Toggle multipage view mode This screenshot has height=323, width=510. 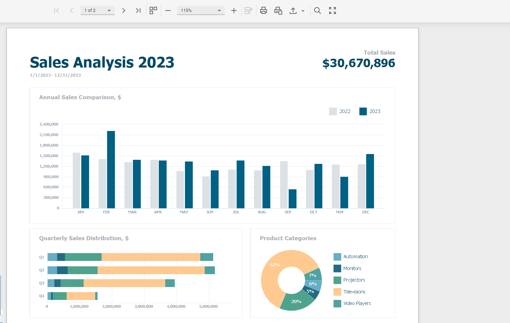pos(153,11)
